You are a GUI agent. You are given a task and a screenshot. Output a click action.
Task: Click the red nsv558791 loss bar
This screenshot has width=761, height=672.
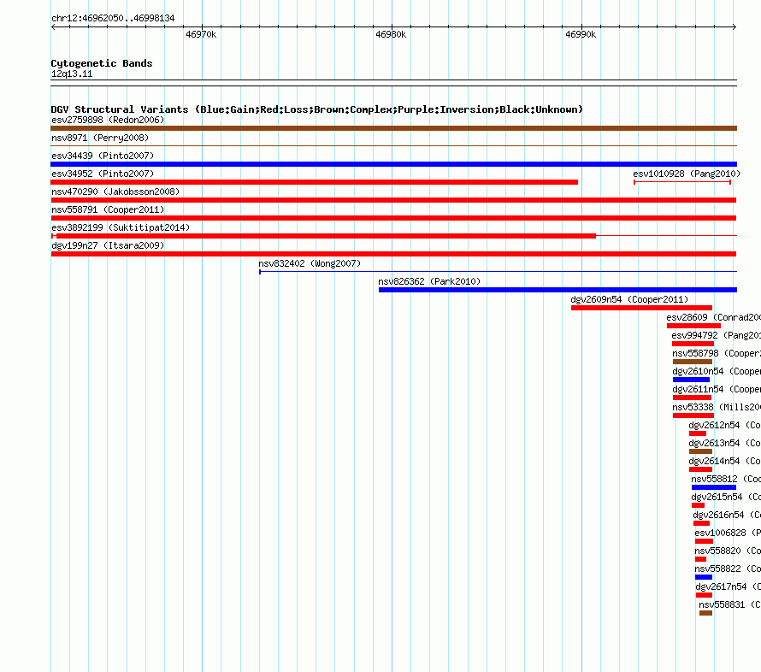tap(393, 218)
